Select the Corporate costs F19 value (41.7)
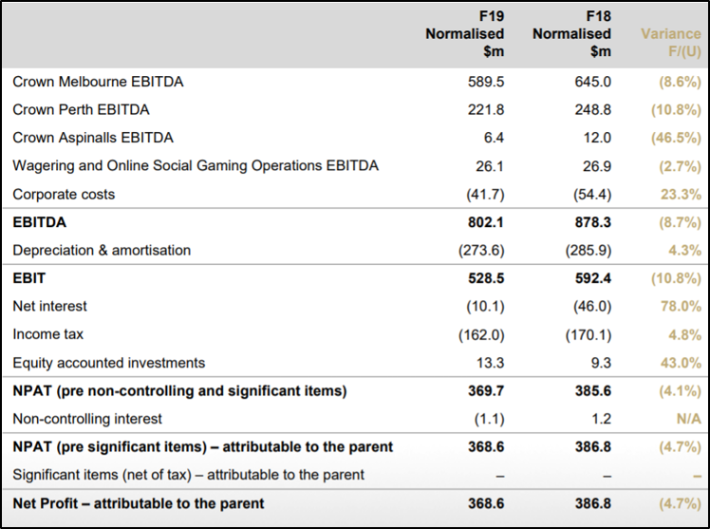This screenshot has width=710, height=529. pos(485,195)
